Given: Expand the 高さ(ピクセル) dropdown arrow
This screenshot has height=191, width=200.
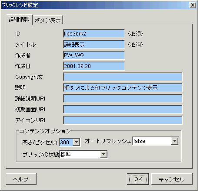Looking at the screenshot, I should click(76, 142).
